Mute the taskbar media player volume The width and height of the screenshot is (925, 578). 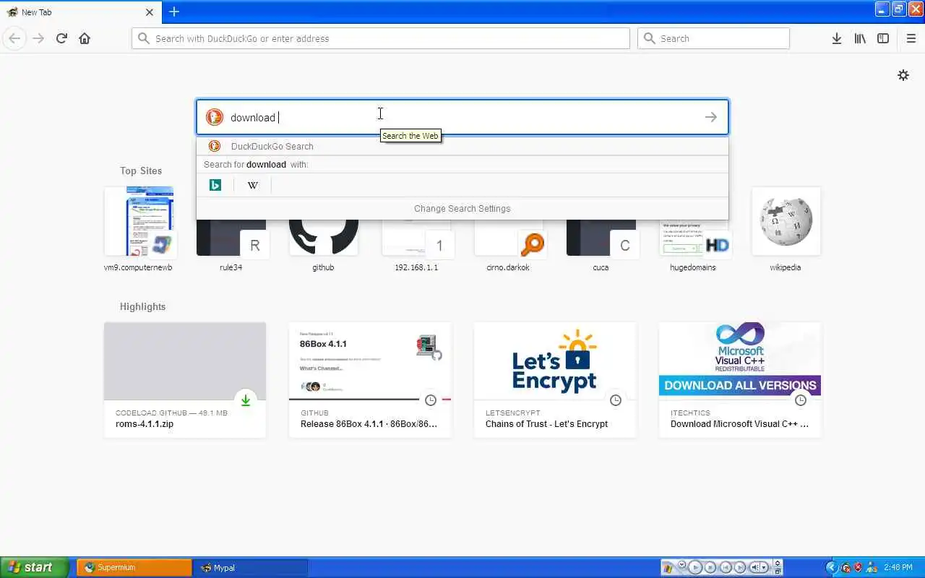pyautogui.click(x=755, y=567)
